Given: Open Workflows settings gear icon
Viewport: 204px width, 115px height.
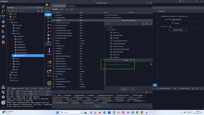Looking at the screenshot, I should [x=38, y=11].
